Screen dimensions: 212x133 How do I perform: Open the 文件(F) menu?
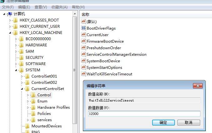(x=8, y=7)
